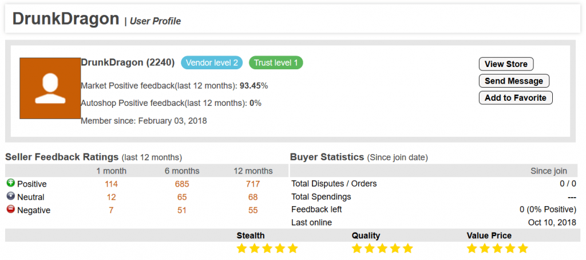The width and height of the screenshot is (586, 260).
Task: Click Add to Favorite button
Action: pos(516,98)
